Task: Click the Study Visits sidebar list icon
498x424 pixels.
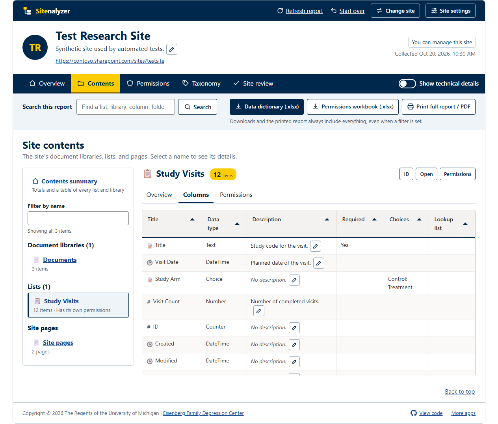Action: pos(37,301)
